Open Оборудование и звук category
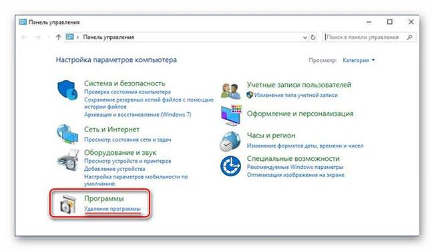 pyautogui.click(x=120, y=152)
